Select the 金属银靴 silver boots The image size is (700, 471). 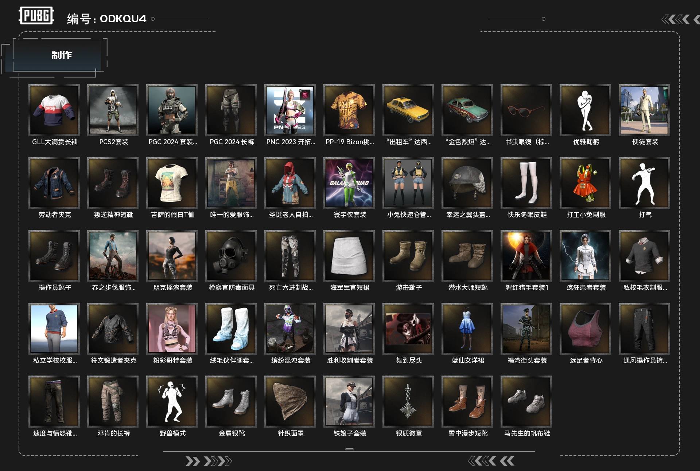(231, 401)
